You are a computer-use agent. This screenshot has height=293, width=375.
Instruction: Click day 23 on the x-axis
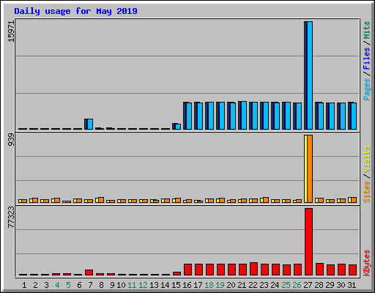[x=264, y=285]
